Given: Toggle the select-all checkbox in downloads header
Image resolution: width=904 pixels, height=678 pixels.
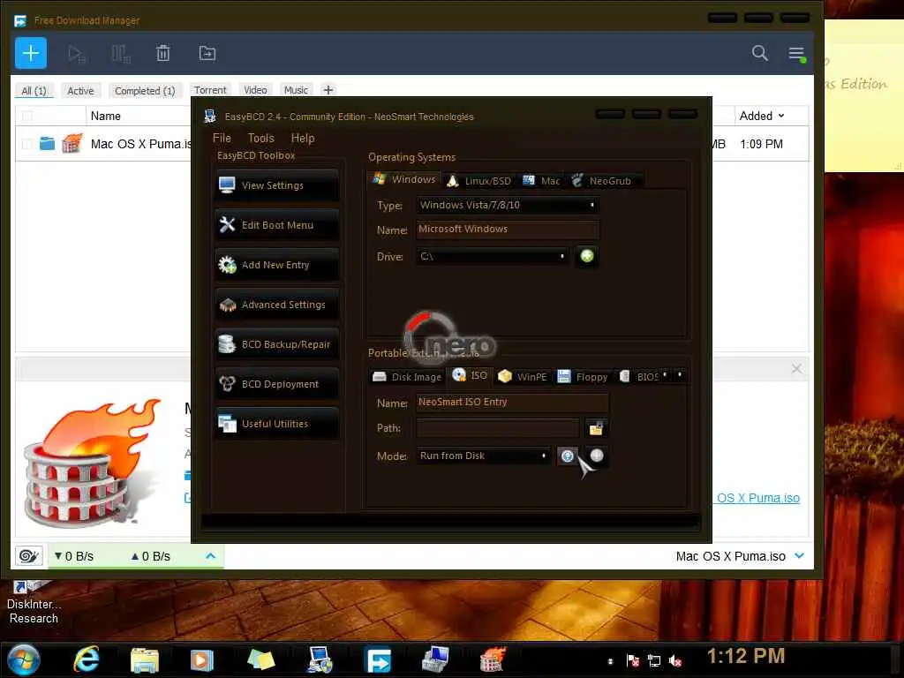Looking at the screenshot, I should (x=26, y=116).
